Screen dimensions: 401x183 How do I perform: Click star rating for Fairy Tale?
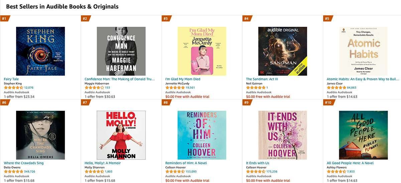(13, 88)
